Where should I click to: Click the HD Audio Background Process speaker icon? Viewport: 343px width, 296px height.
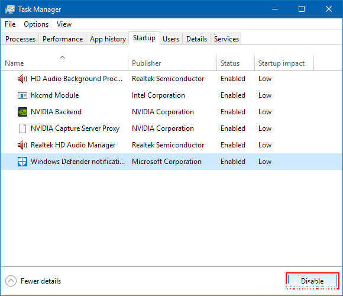[x=22, y=79]
